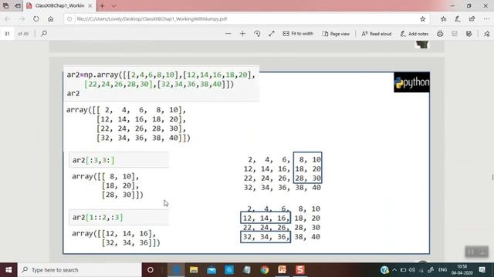Viewport: 494px width, 277px height.
Task: Open the clock showing 10:58
Action: coord(462,270)
